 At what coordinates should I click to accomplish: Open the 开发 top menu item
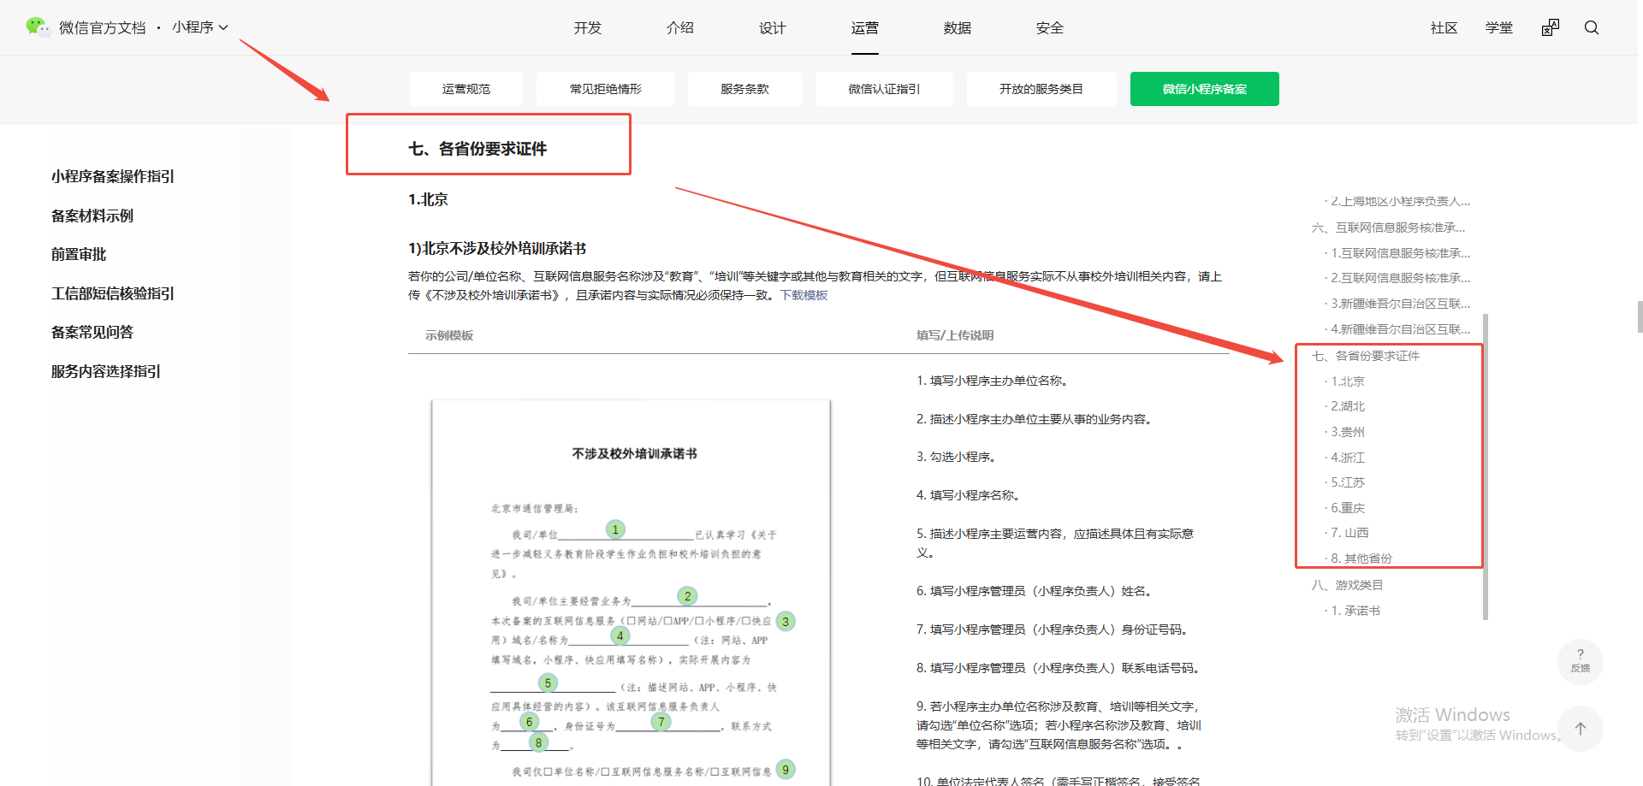(587, 27)
